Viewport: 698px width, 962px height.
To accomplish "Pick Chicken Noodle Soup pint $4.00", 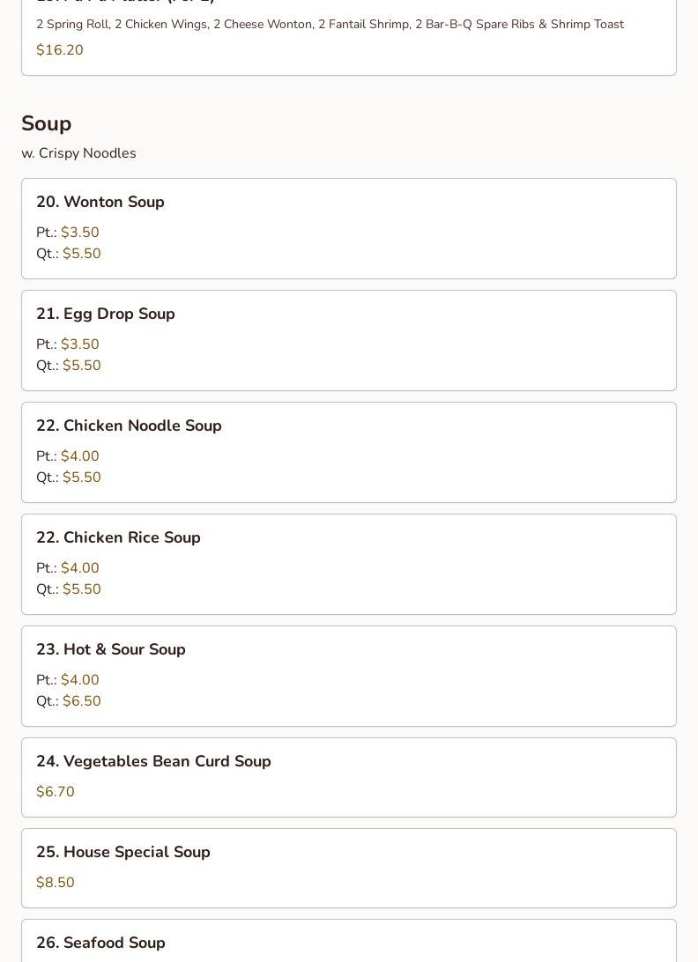I will pos(68,455).
